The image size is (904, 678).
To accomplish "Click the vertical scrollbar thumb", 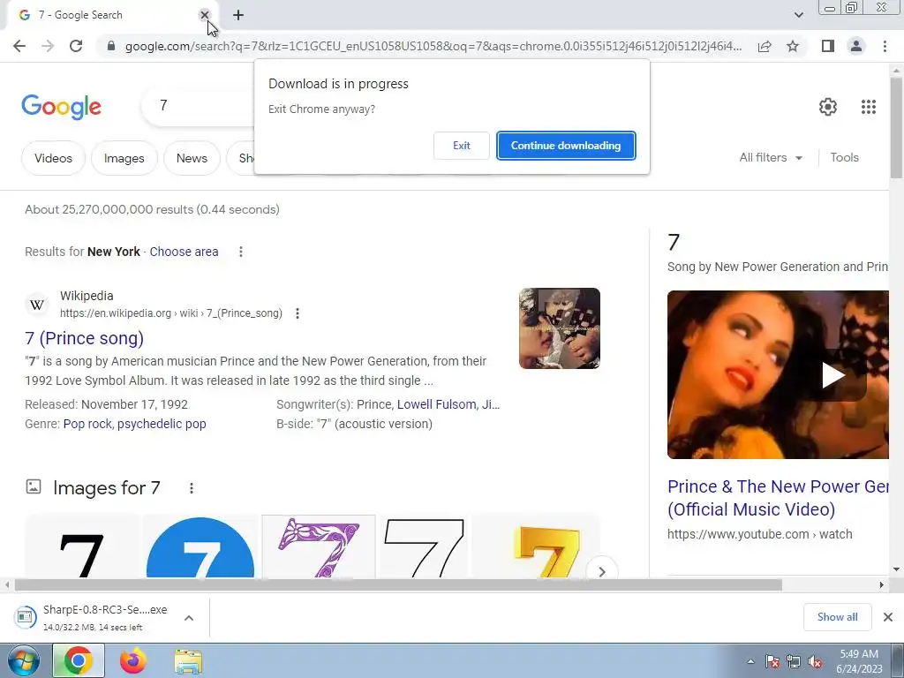I will point(896,128).
